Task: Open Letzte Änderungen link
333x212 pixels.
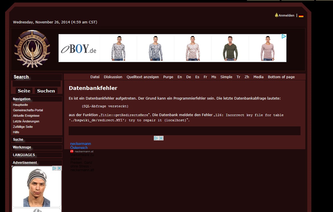Action: coord(26,121)
